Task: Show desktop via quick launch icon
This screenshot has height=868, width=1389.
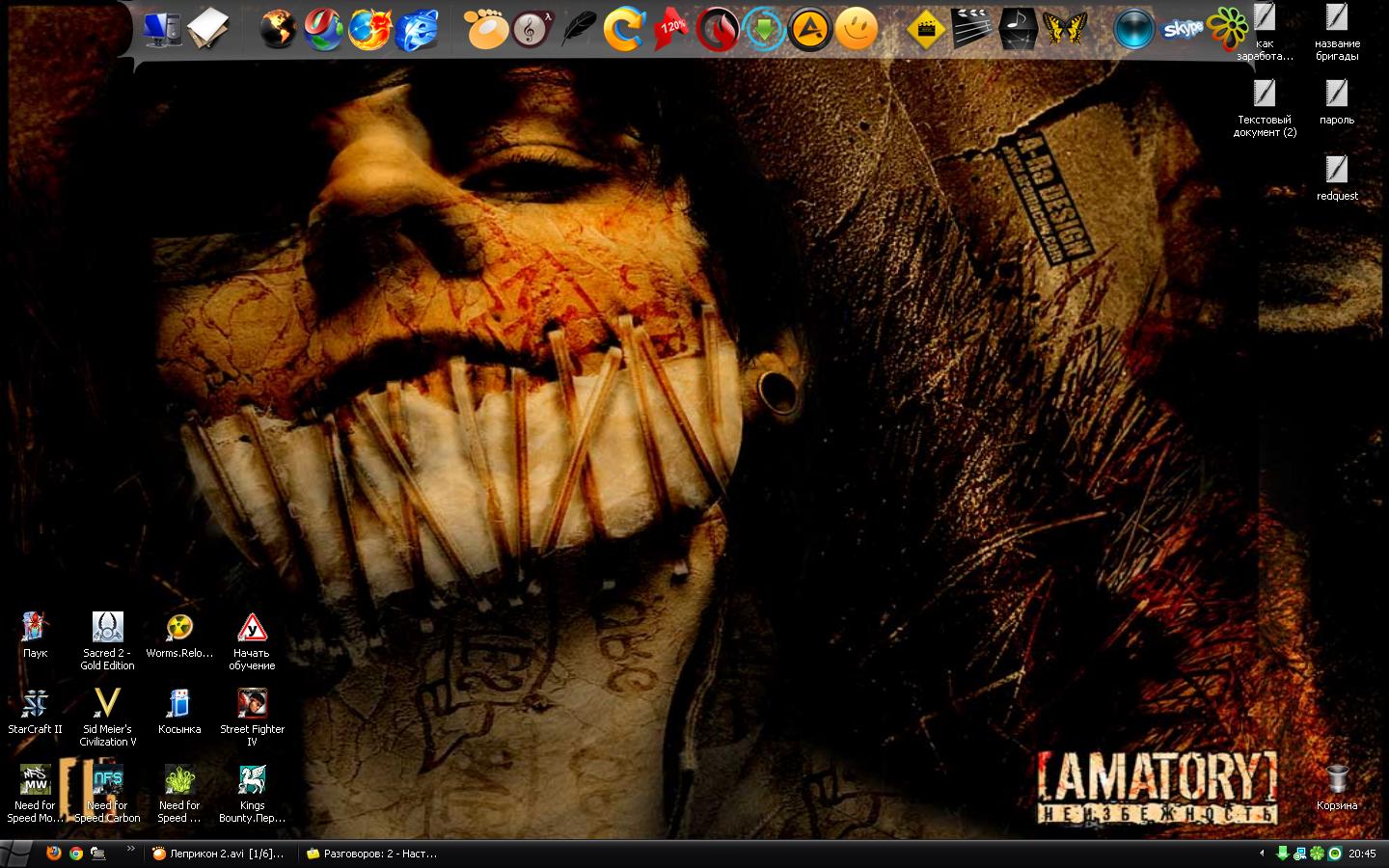Action: click(x=97, y=854)
